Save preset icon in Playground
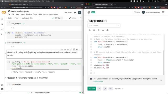The width and height of the screenshot is (168, 94). point(90,30)
